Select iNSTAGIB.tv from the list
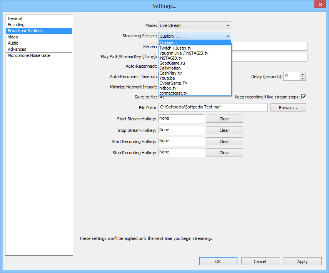This screenshot has height=273, width=329. [x=195, y=58]
